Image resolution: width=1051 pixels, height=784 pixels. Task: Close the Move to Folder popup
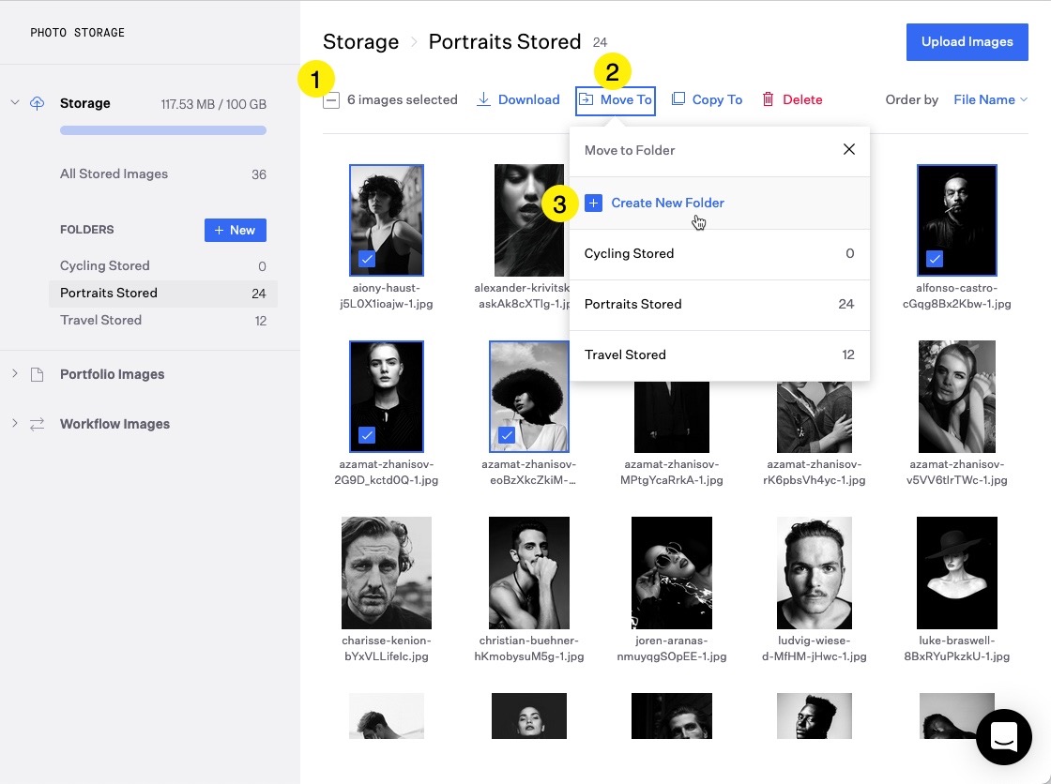point(848,149)
